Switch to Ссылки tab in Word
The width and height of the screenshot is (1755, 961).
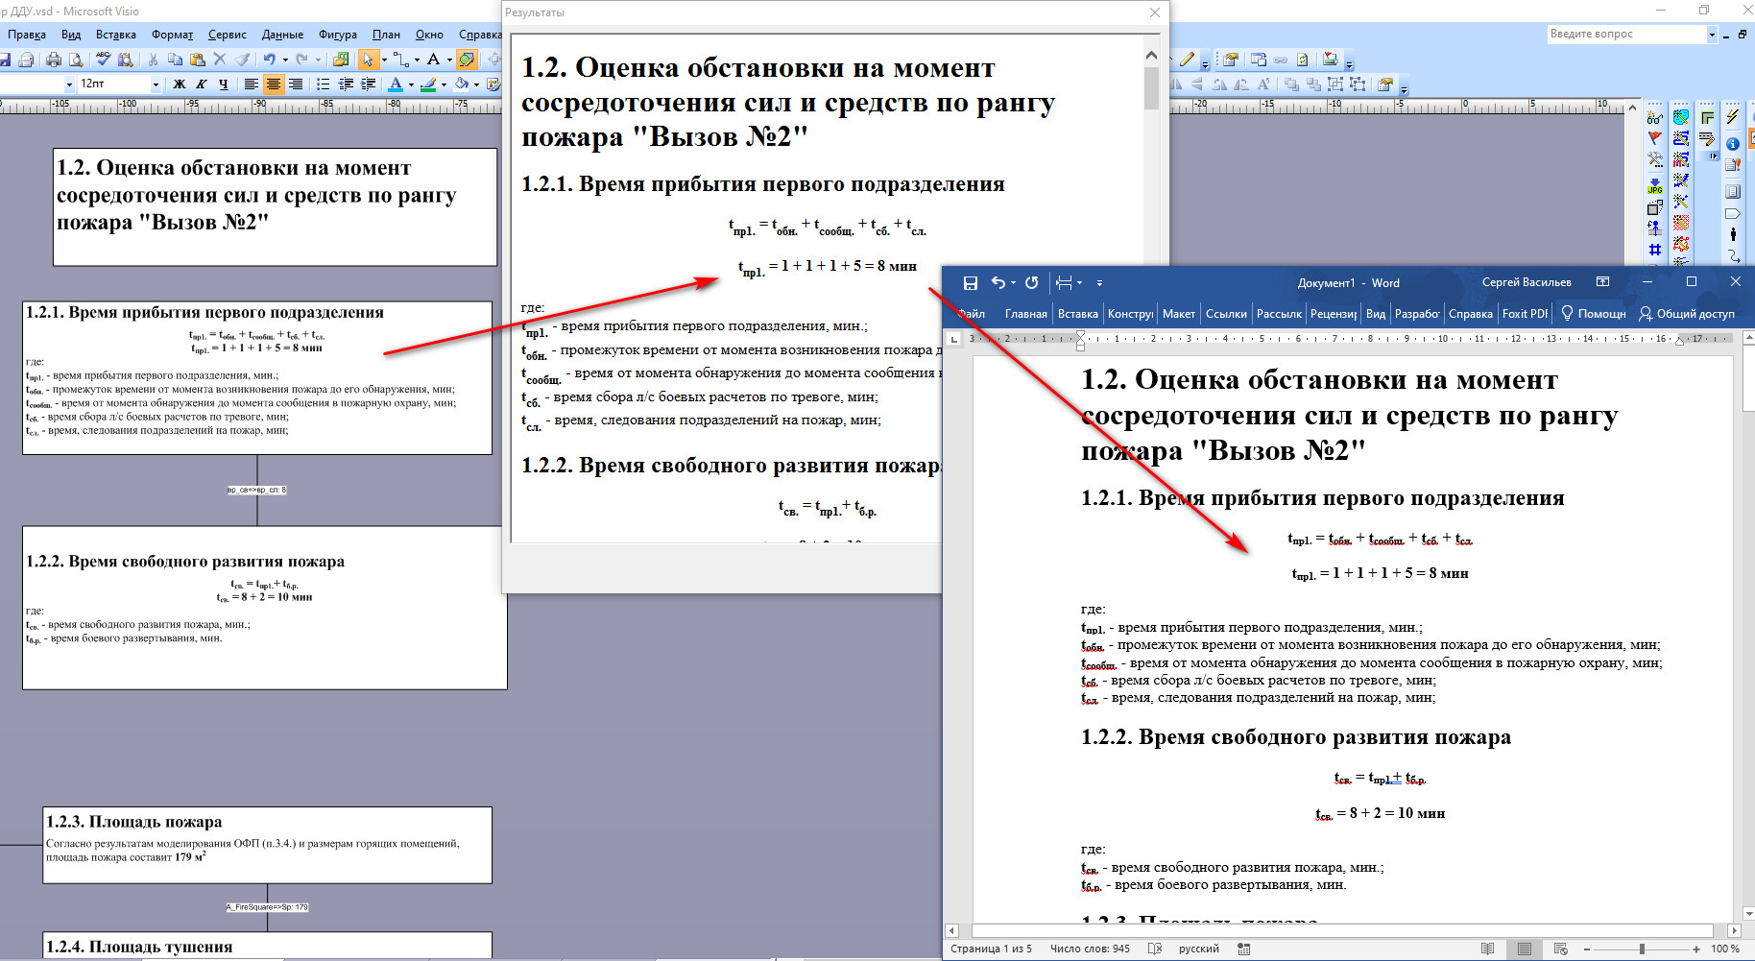[x=1226, y=314]
